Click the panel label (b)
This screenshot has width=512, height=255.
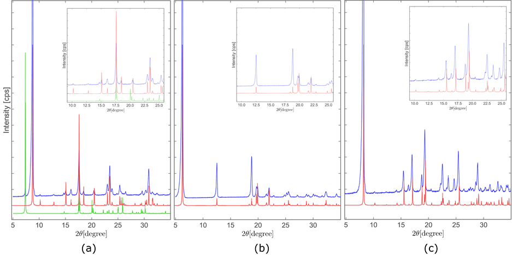pos(262,249)
